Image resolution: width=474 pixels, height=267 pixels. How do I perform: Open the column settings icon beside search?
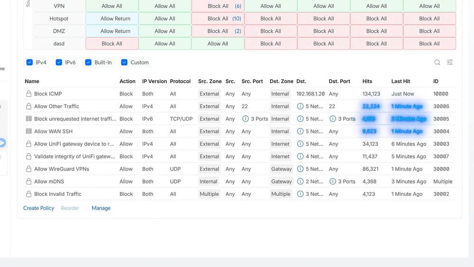(x=450, y=62)
